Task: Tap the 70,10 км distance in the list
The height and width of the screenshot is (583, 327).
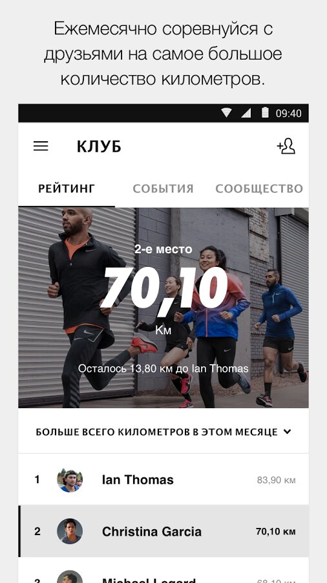Action: pyautogui.click(x=276, y=532)
